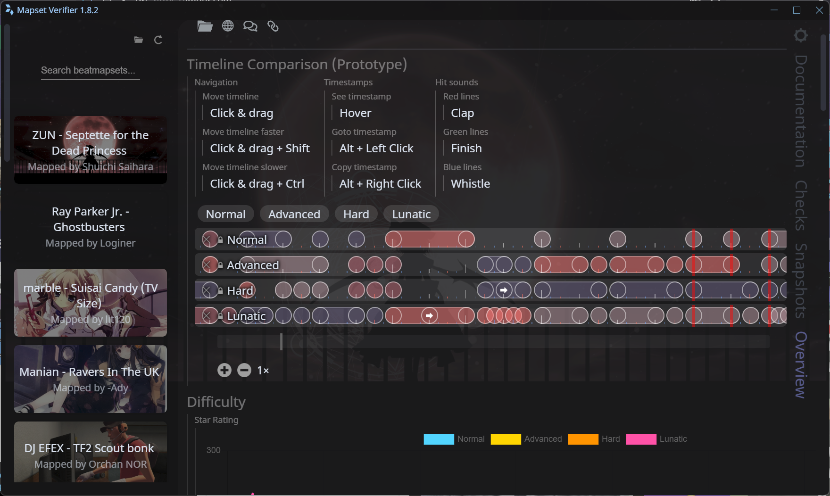Open the Documentation tab
This screenshot has height=496, width=830.
click(800, 111)
